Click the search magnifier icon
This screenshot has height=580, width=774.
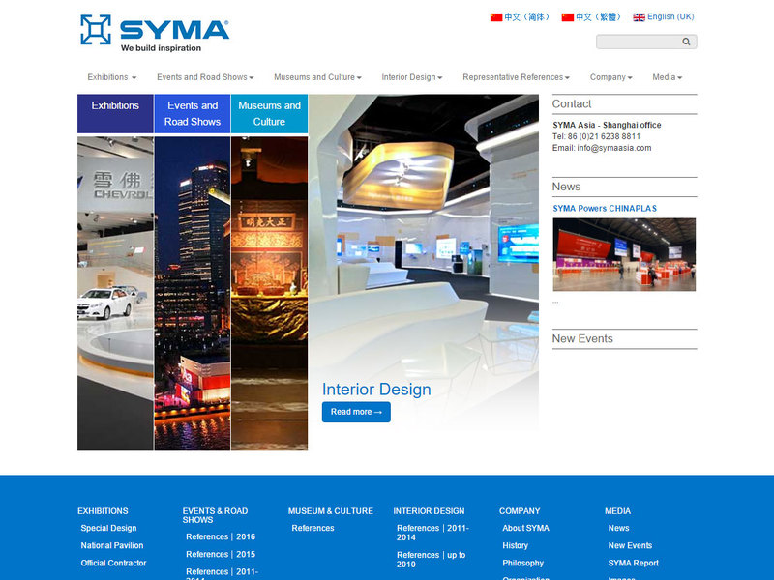[686, 42]
